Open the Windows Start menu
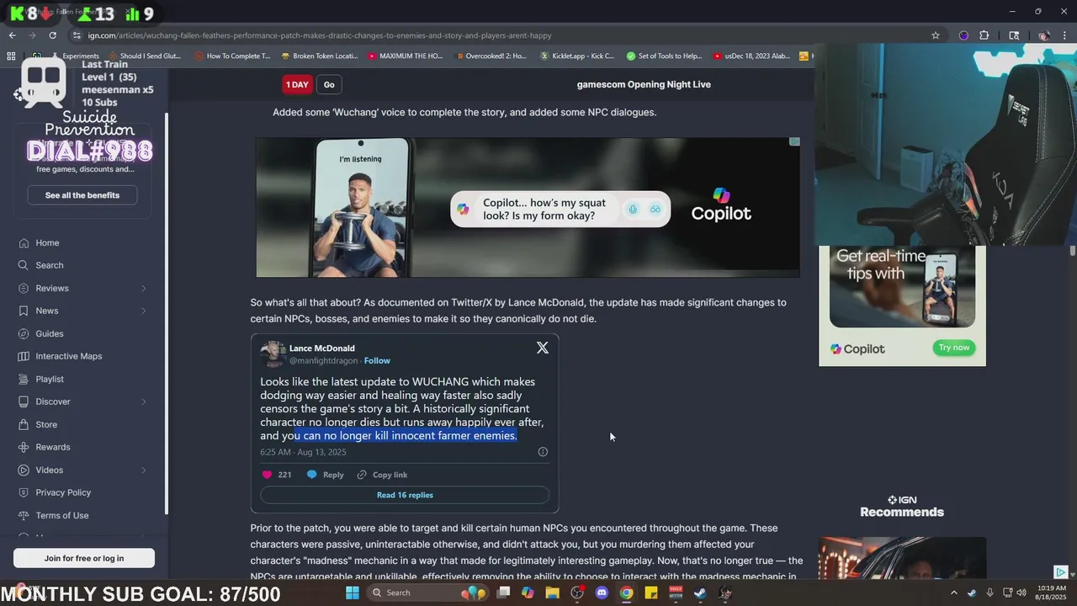Image resolution: width=1077 pixels, height=606 pixels. [x=353, y=593]
